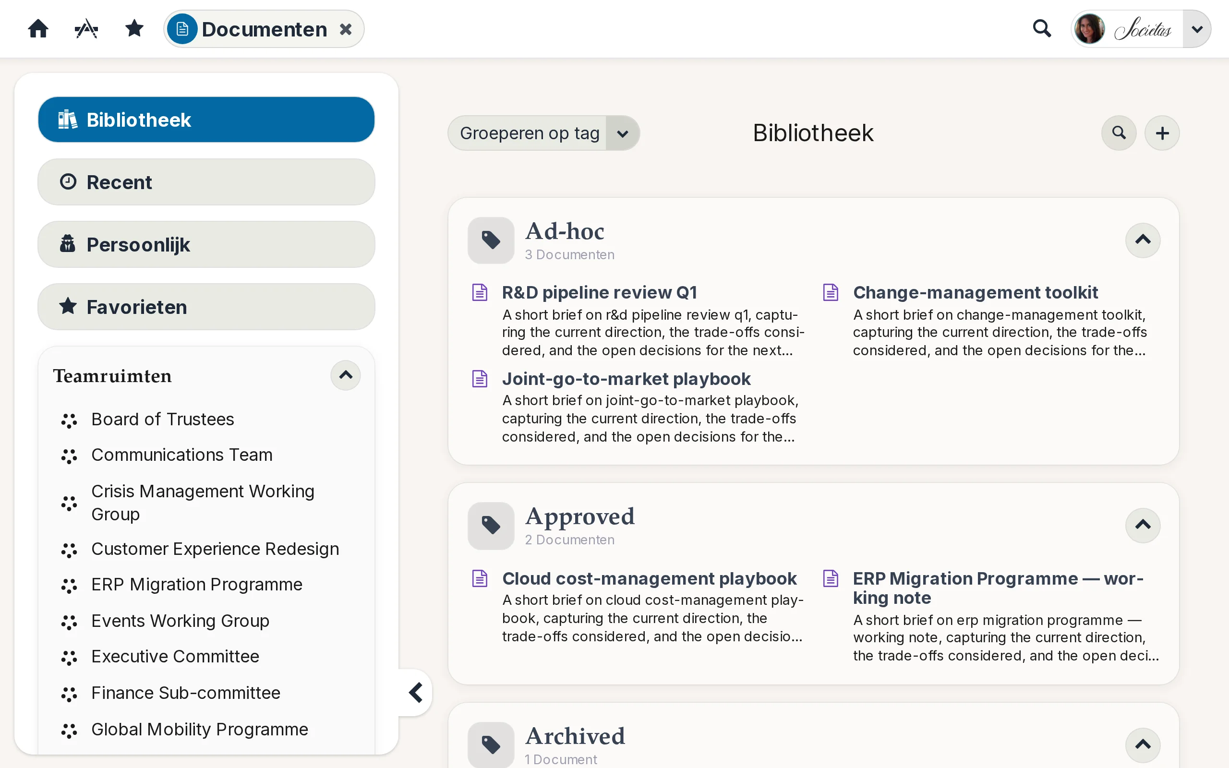Click the dots icon beside Board of Trustees
Viewport: 1229px width, 768px height.
point(69,420)
